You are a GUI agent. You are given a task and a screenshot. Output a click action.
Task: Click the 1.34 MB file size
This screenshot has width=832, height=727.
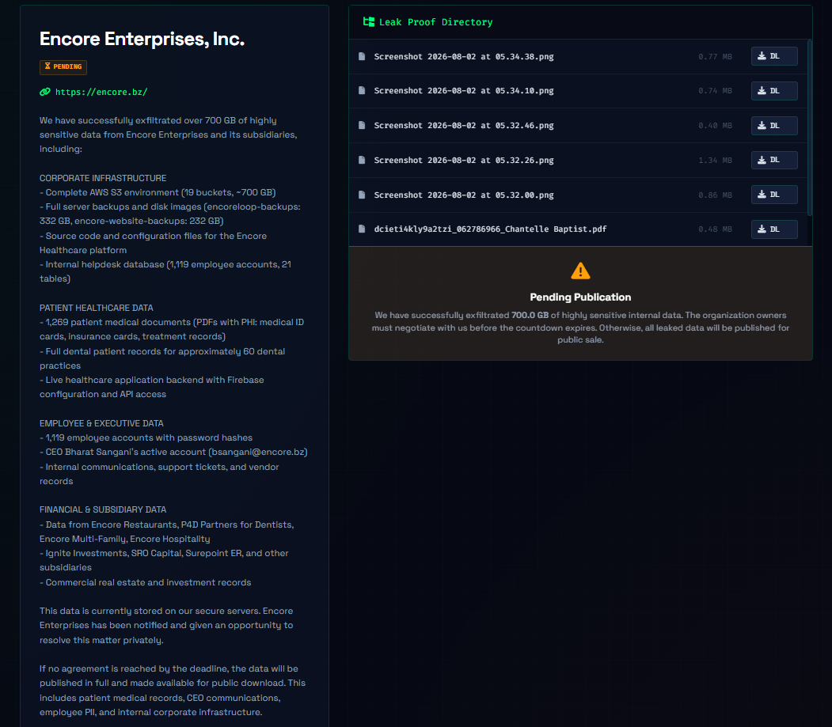(715, 160)
